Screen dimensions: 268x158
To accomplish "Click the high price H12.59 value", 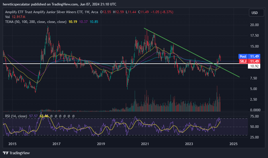I will tap(118, 12).
